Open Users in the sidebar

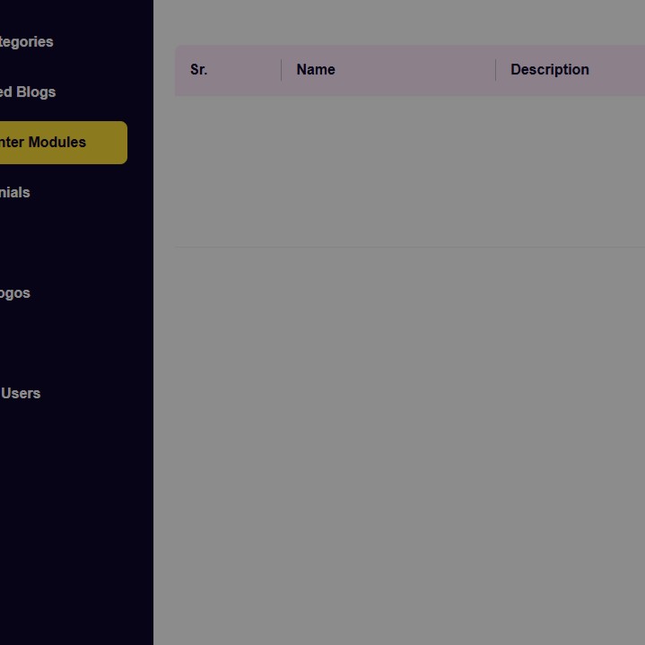pos(21,394)
